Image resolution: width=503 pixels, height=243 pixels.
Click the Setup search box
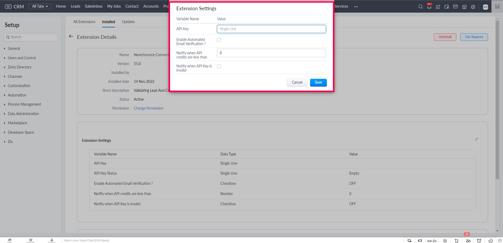[31, 37]
